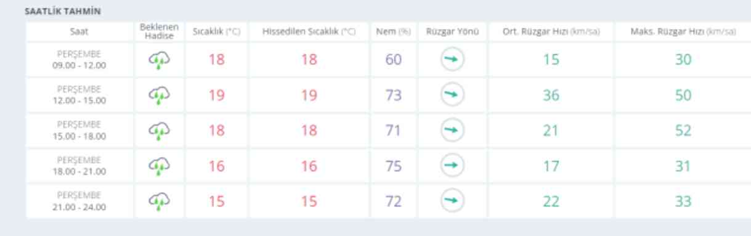Screen dimensions: 751x236
Task: Click humidity value 72
Action: (393, 201)
